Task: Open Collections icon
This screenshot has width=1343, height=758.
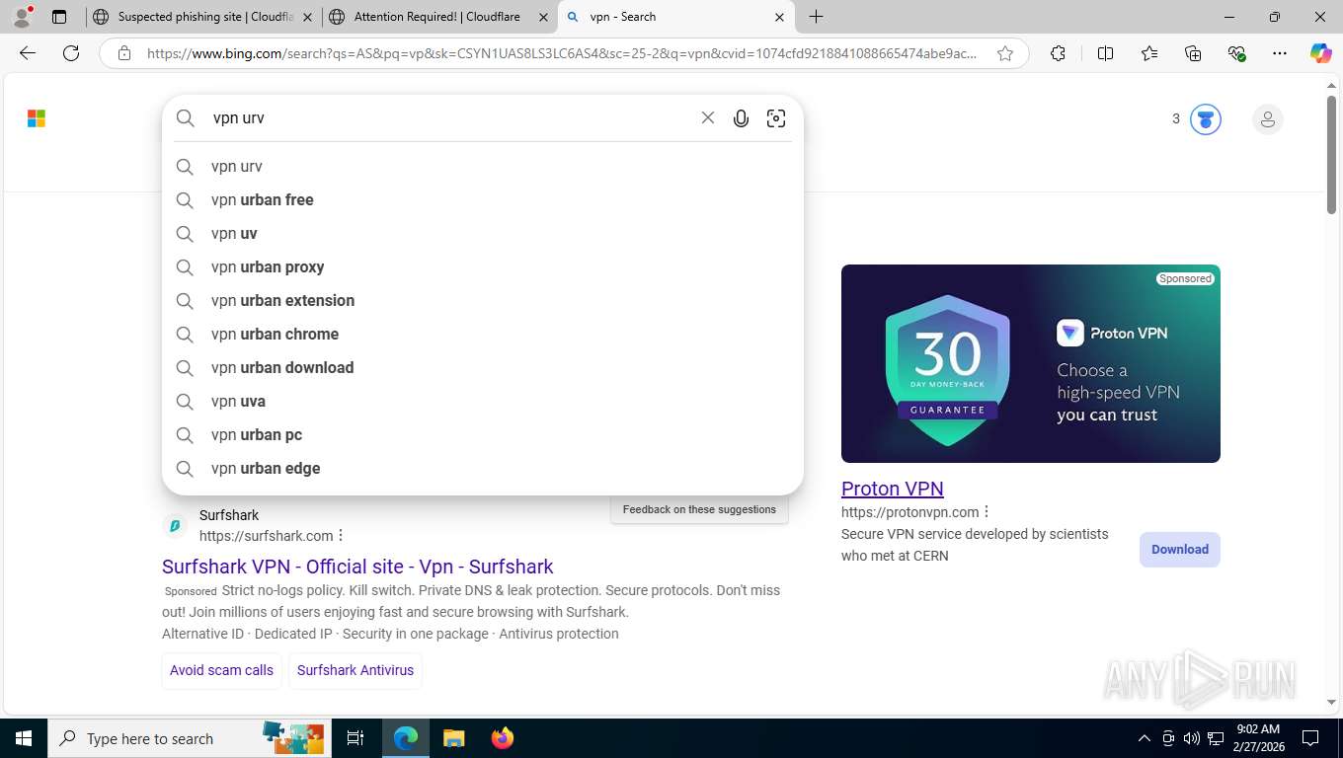Action: click(1193, 53)
